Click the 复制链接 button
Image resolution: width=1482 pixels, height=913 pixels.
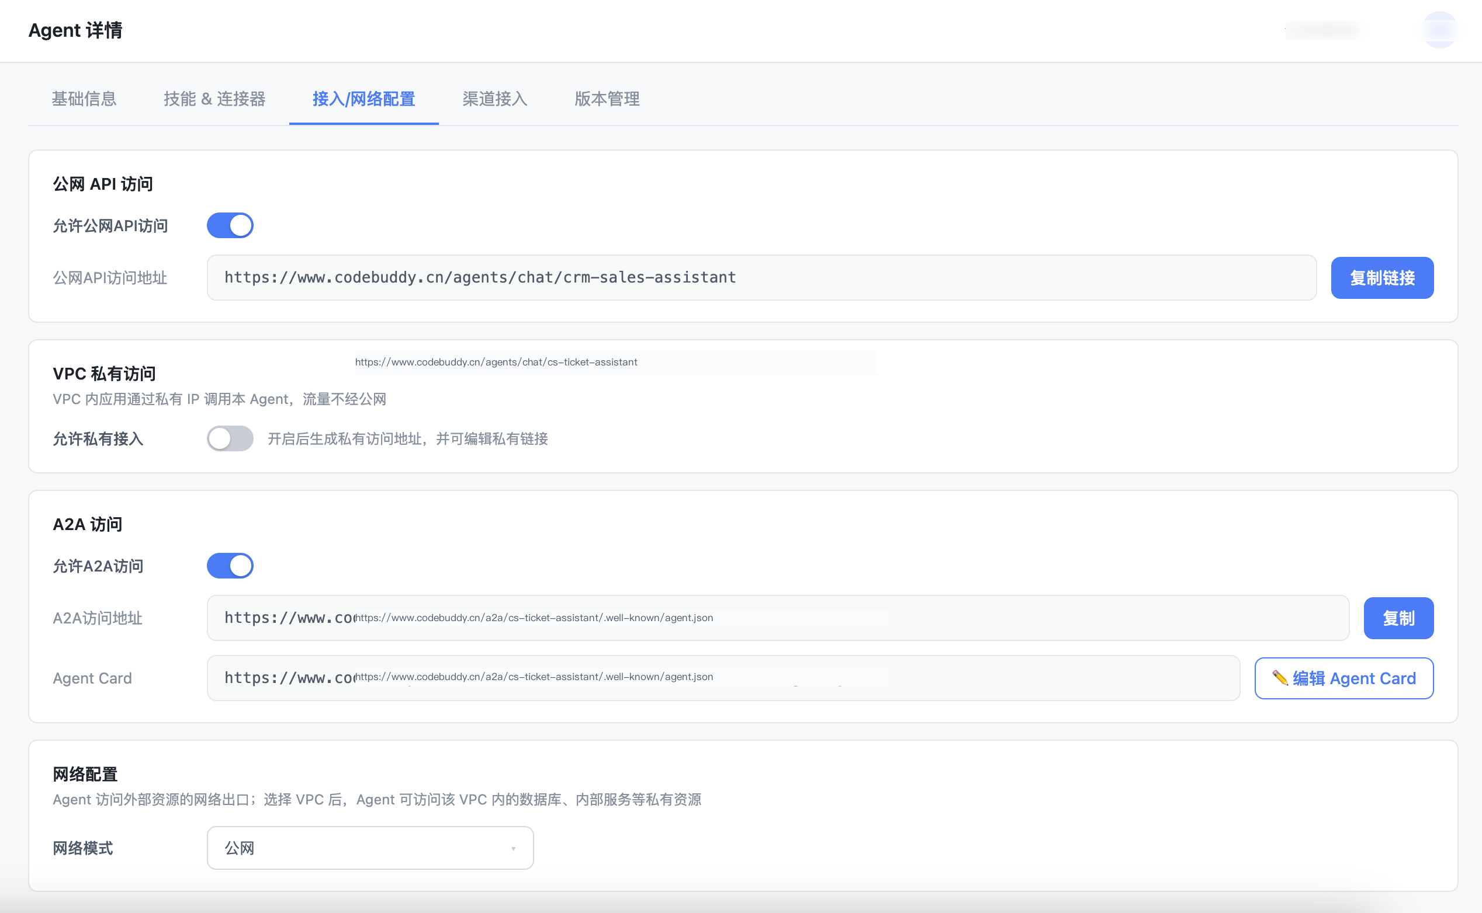click(1382, 278)
